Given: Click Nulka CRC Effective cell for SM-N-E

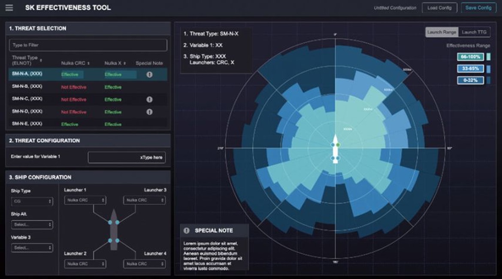Looking at the screenshot, I should tap(70, 124).
